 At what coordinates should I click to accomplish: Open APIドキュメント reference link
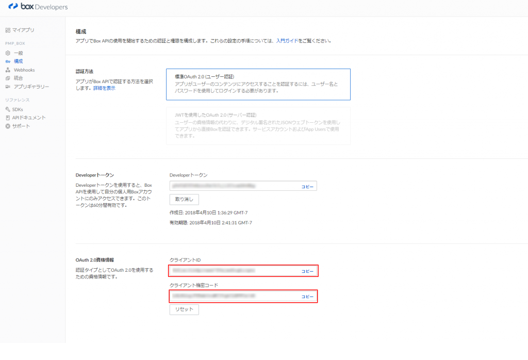pos(29,118)
